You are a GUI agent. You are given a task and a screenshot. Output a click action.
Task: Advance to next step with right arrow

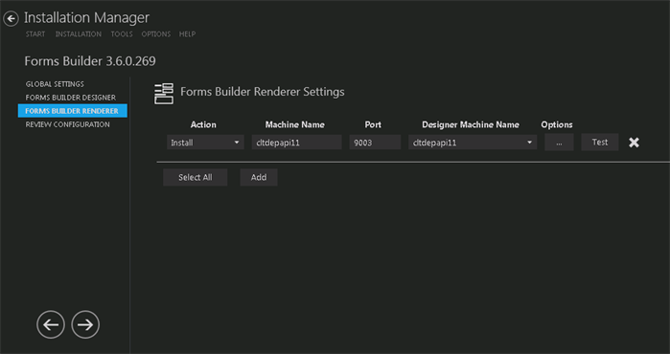pyautogui.click(x=85, y=324)
